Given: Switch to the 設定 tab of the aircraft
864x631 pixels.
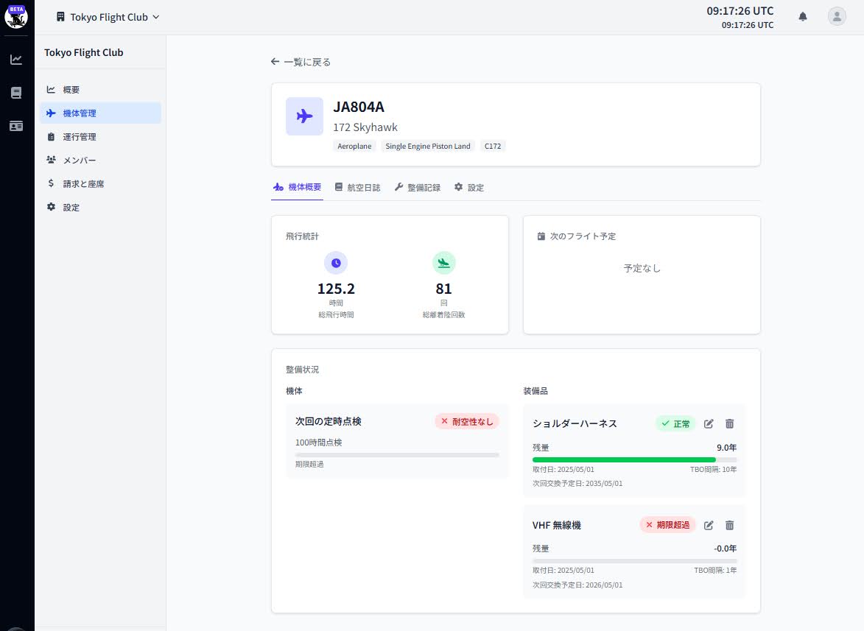Looking at the screenshot, I should coord(469,187).
